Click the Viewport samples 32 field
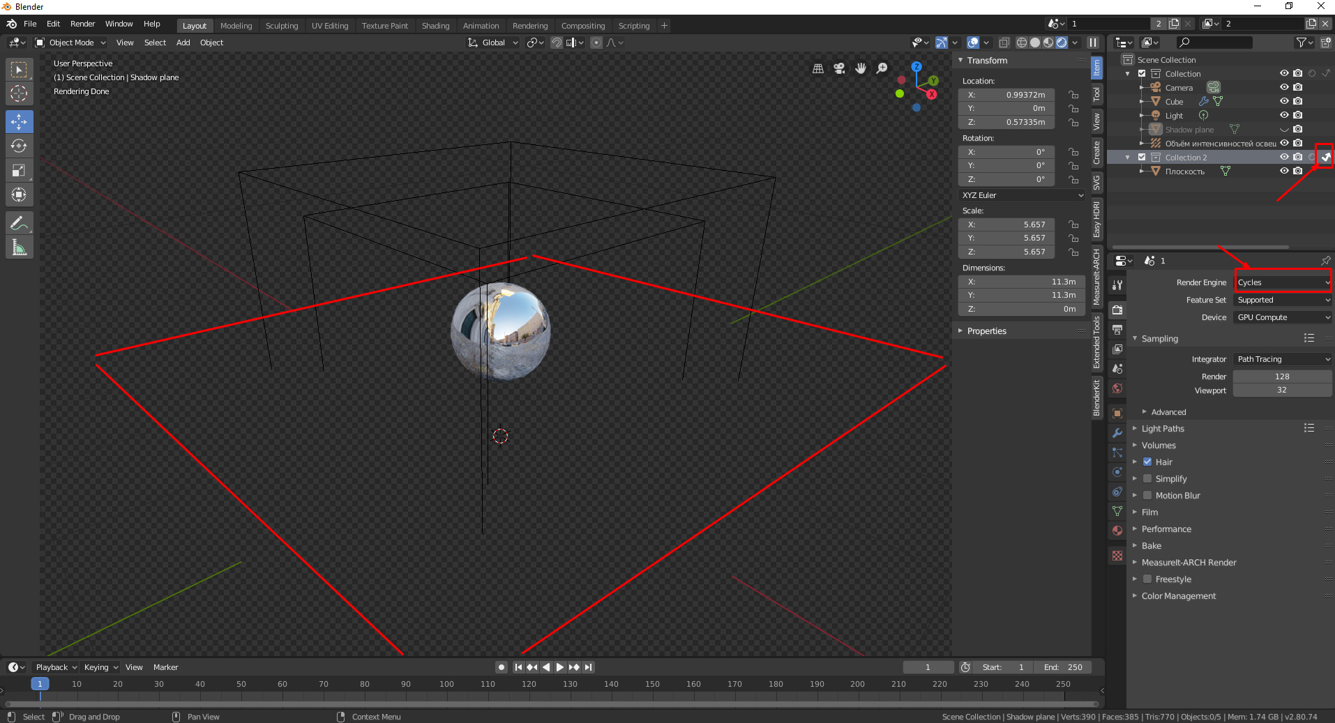This screenshot has width=1335, height=723. pyautogui.click(x=1282, y=390)
